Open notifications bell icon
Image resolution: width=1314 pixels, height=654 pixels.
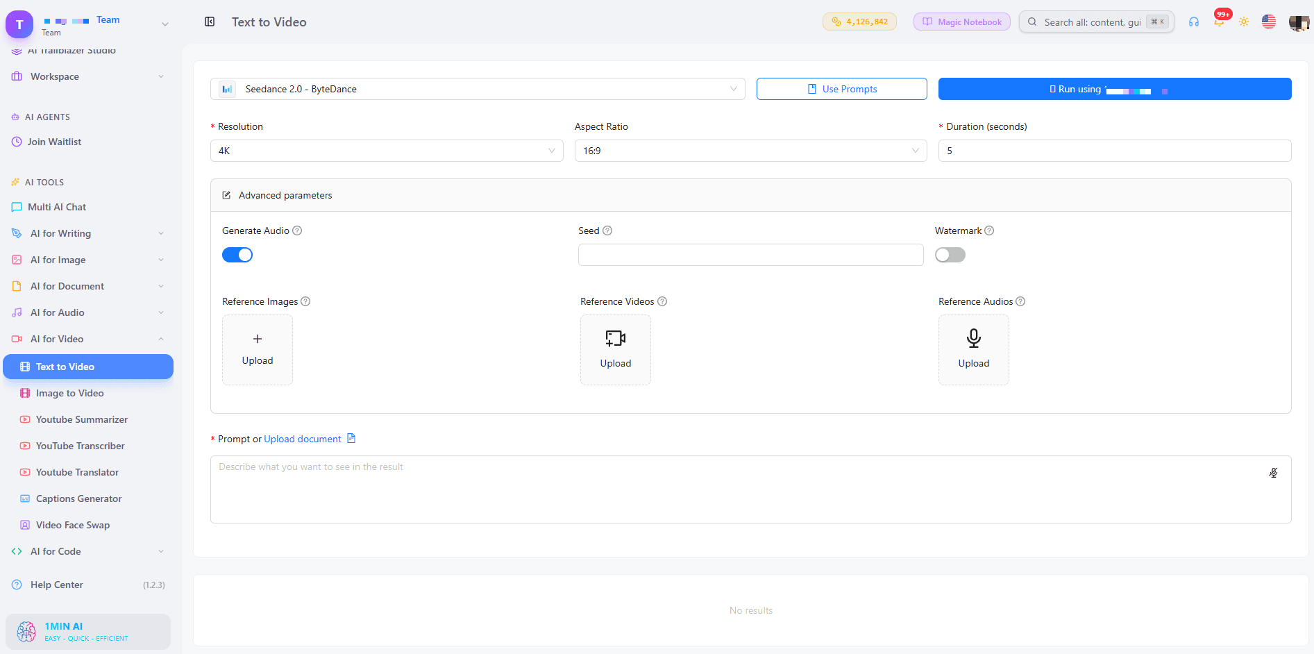click(x=1219, y=22)
